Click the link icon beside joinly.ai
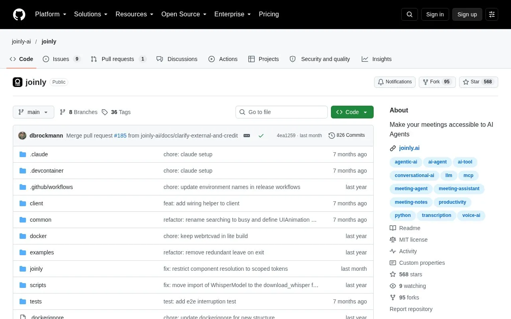The height and width of the screenshot is (319, 511). pyautogui.click(x=393, y=148)
